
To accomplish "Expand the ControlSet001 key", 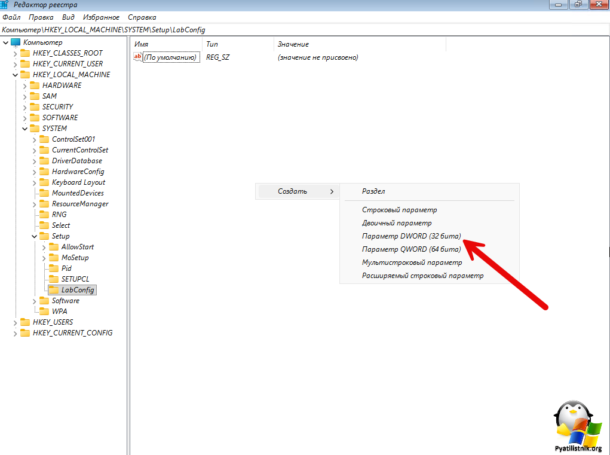I will 34,139.
